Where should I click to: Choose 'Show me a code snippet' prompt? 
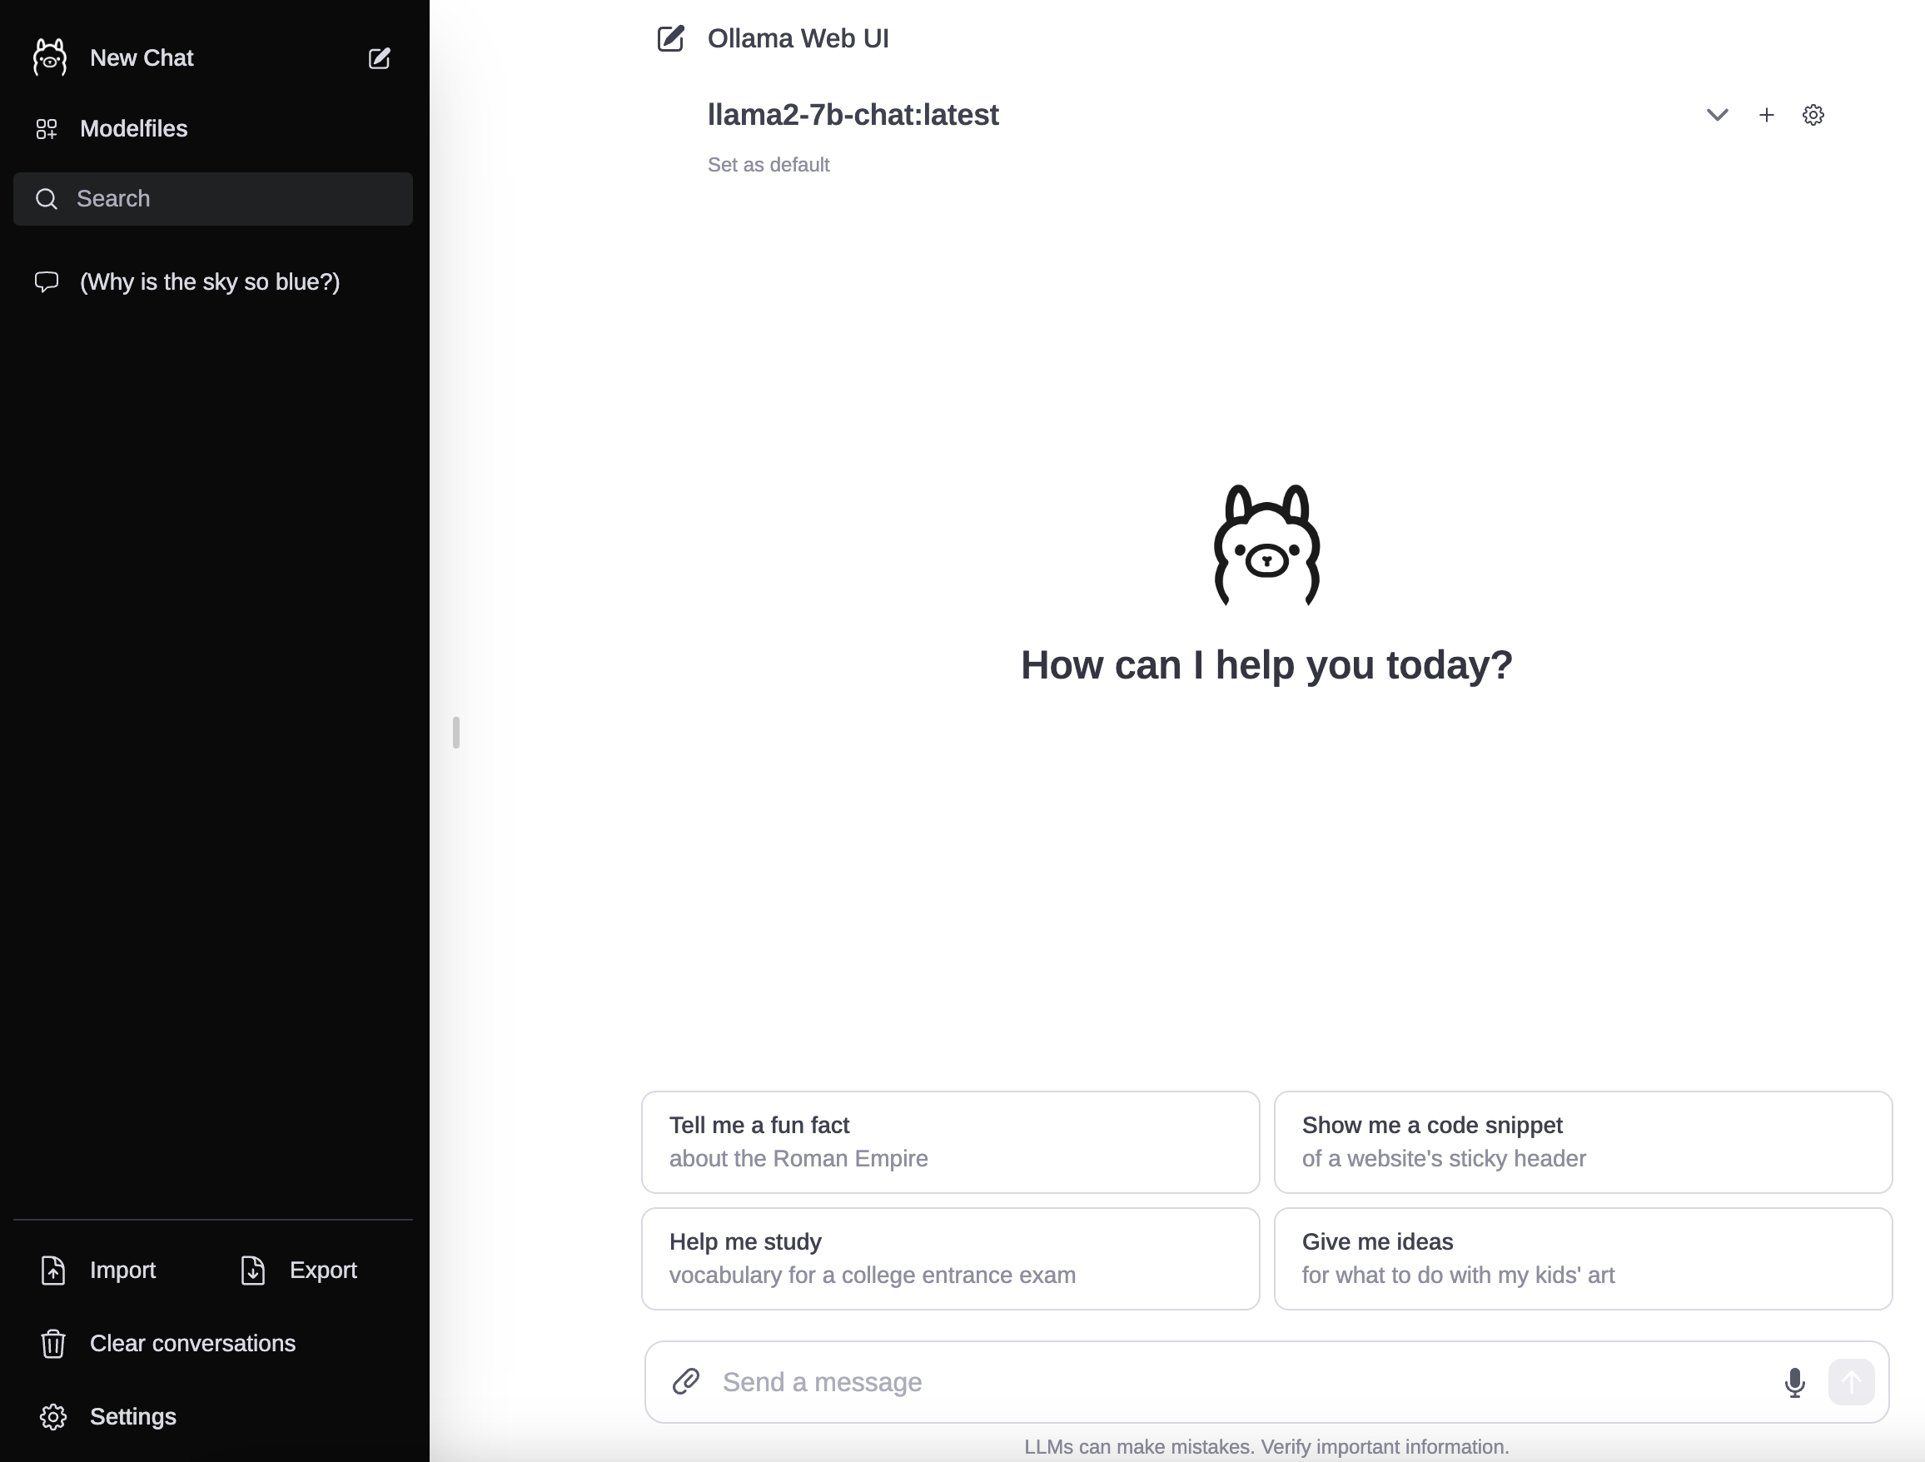pyautogui.click(x=1582, y=1141)
